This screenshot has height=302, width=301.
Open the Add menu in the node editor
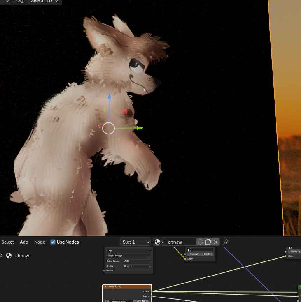pyautogui.click(x=24, y=242)
